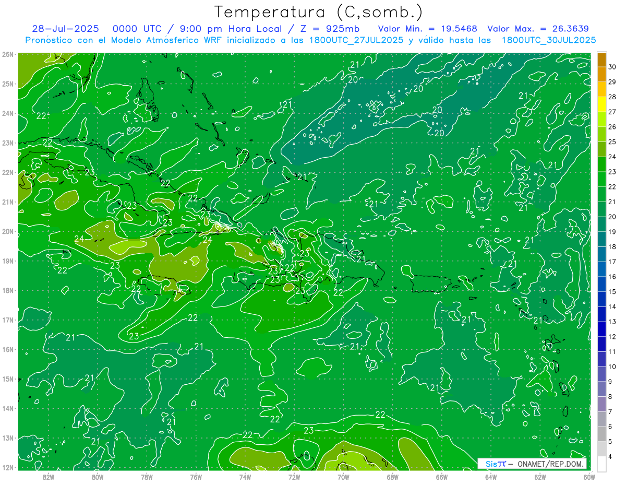Viewport: 626px width, 484px height.
Task: Click the valid-until time '1800UTC_30JUL2025'
Action: [x=549, y=40]
